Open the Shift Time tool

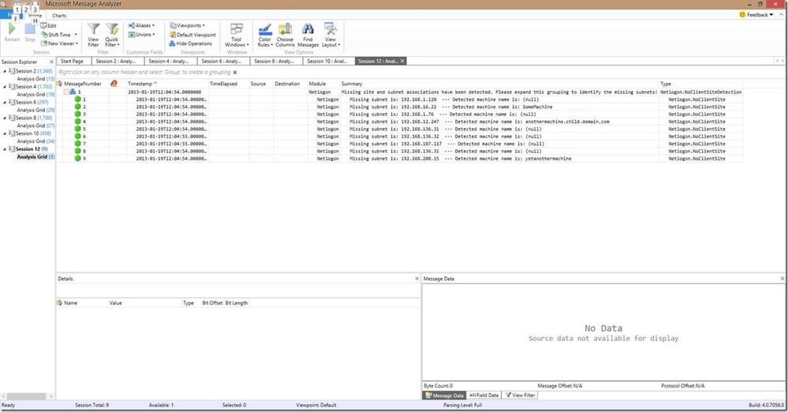click(59, 35)
